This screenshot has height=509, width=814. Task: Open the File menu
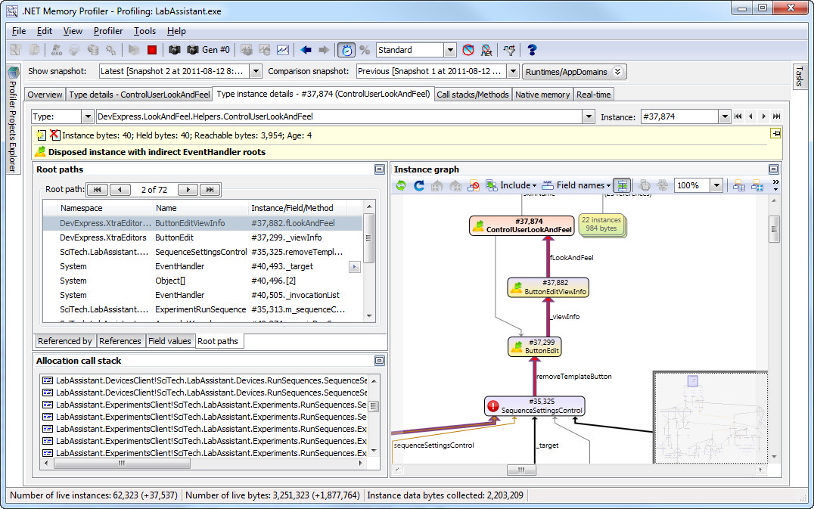[19, 31]
